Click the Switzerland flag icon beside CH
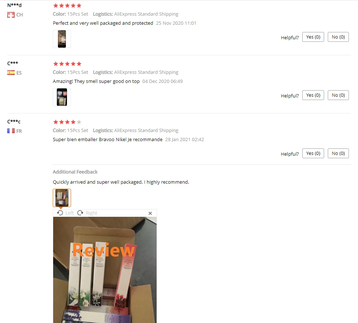358x323 pixels. click(11, 15)
